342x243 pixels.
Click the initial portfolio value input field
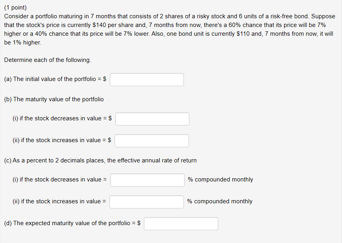pos(147,79)
